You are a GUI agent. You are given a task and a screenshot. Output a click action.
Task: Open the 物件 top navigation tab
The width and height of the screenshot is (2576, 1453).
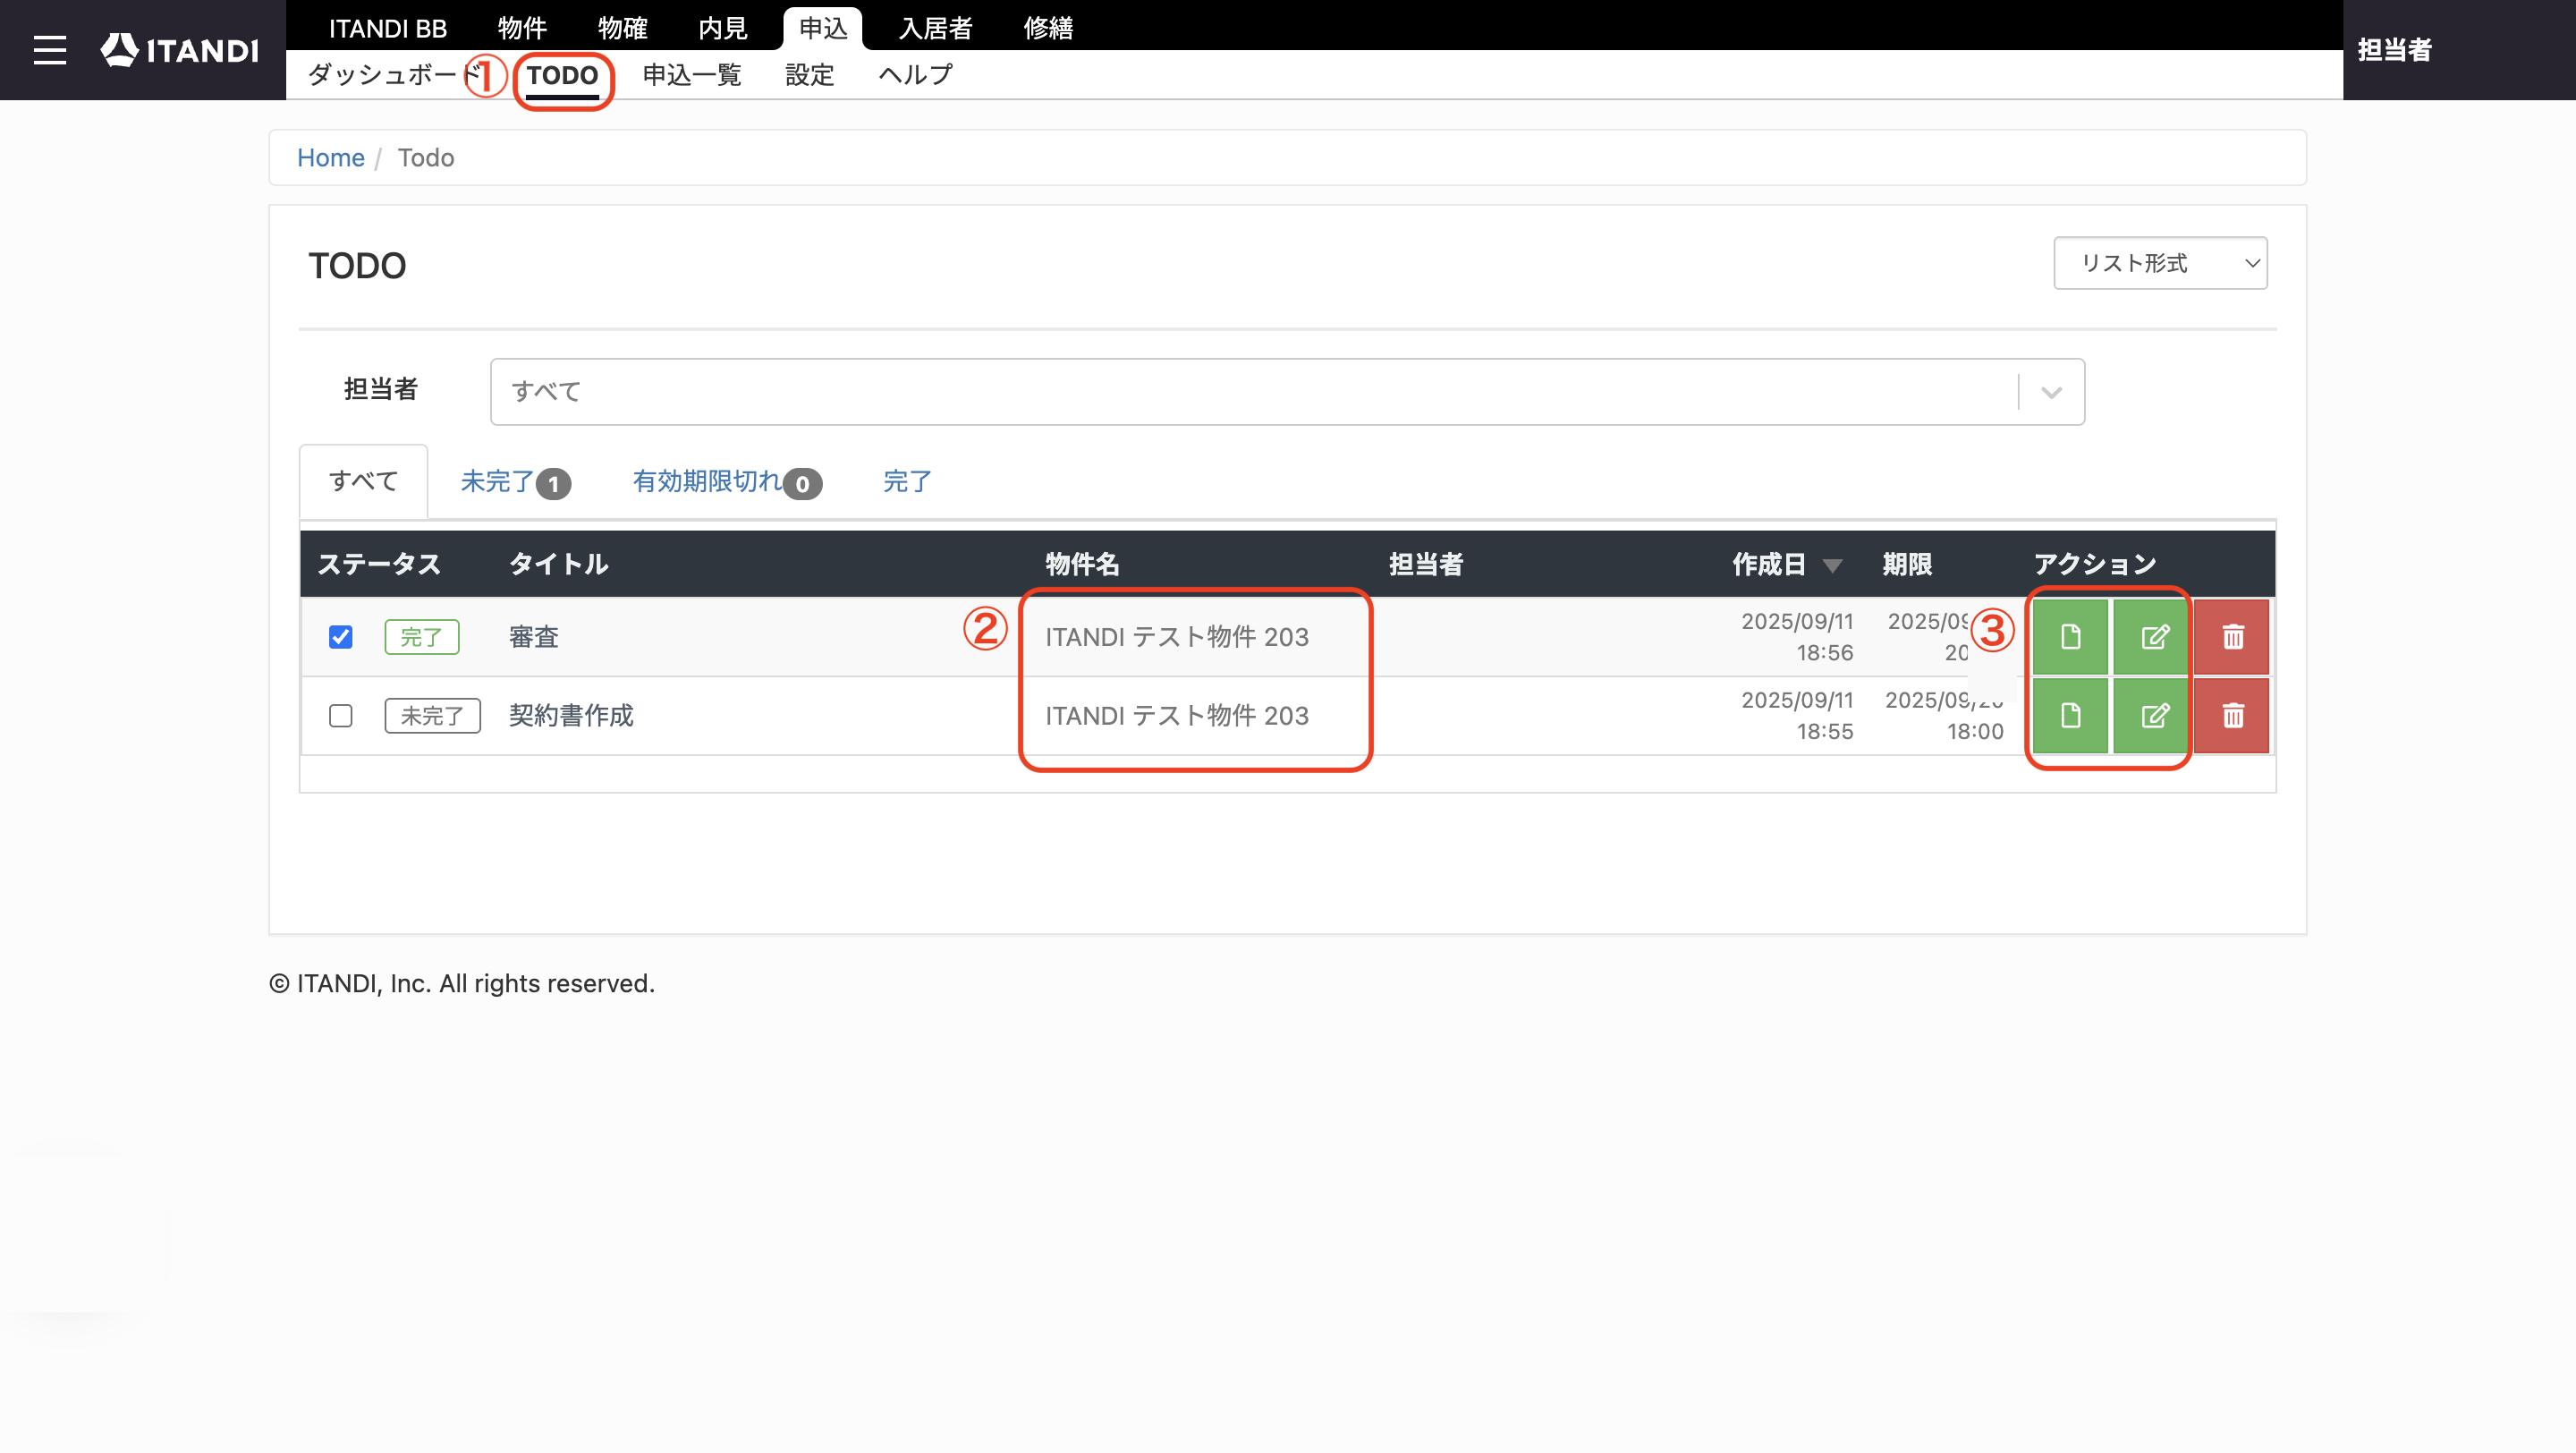pyautogui.click(x=522, y=28)
